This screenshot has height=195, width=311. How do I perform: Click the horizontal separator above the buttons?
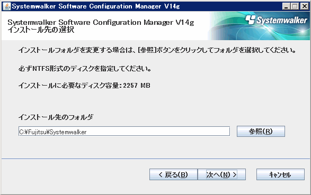pyautogui.click(x=156, y=159)
